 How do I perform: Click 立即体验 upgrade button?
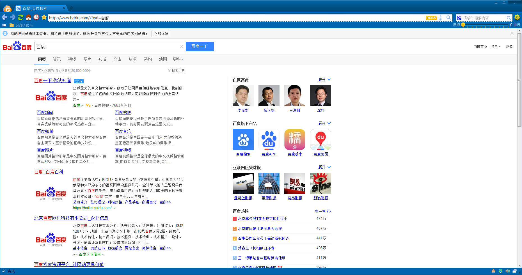coord(161,34)
